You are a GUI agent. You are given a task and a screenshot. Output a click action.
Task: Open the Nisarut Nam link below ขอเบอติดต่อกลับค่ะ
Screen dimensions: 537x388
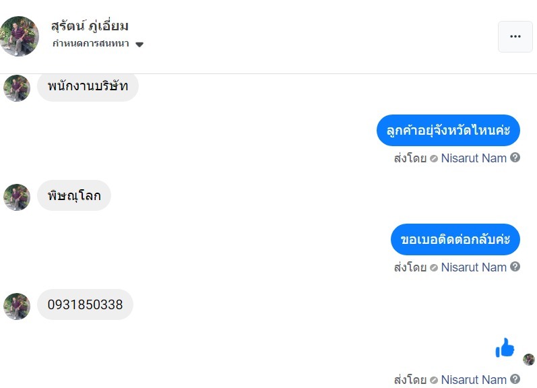click(474, 267)
